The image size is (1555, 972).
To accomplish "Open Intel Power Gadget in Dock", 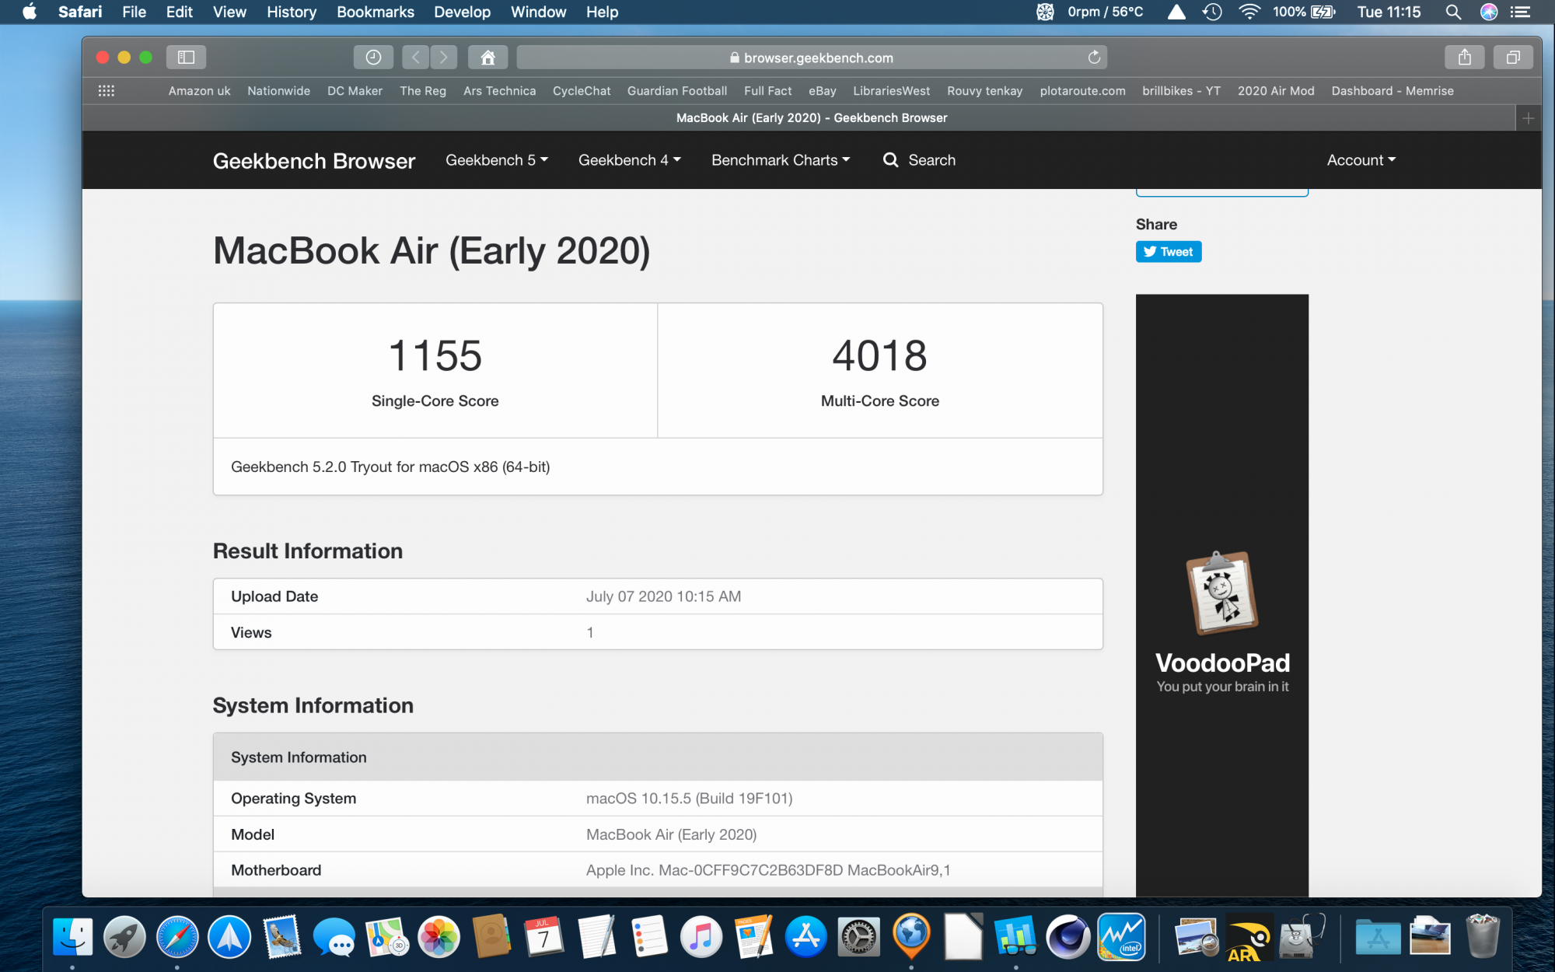I will (x=1121, y=936).
